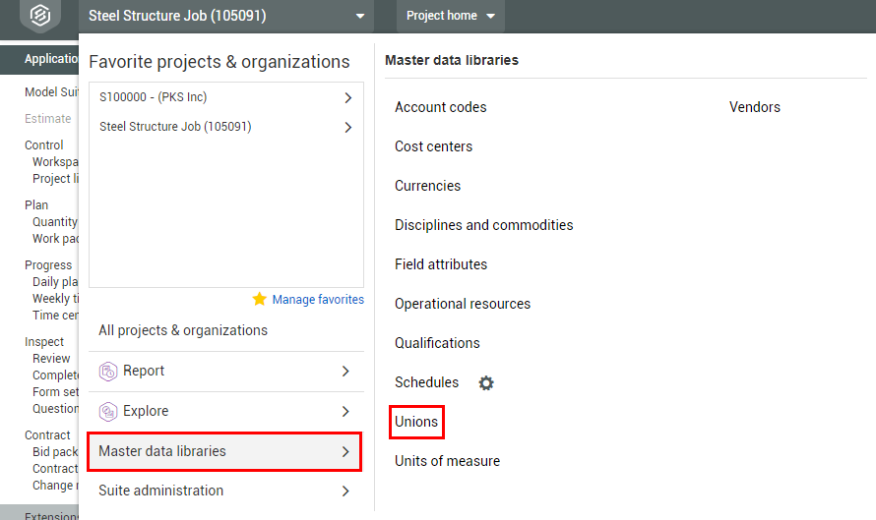Open Schedules settings gear icon
876x520 pixels.
[486, 383]
